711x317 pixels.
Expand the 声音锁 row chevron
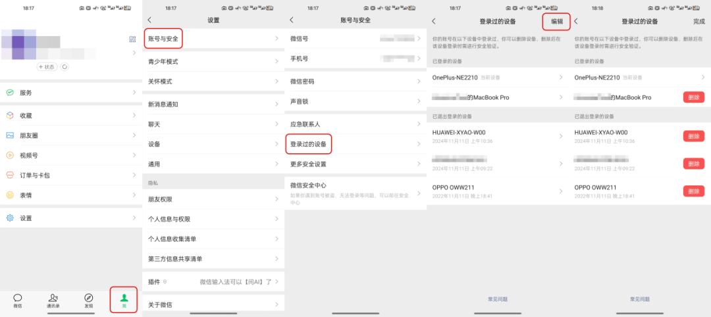(x=418, y=101)
